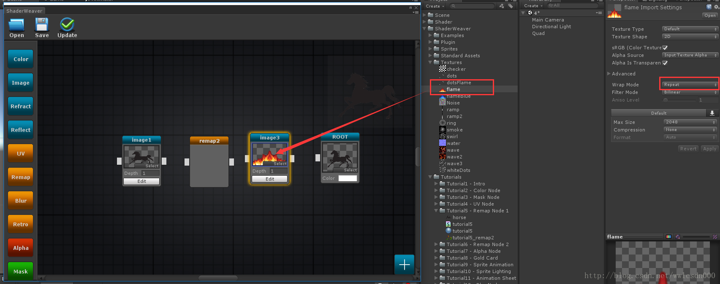This screenshot has height=284, width=720.
Task: Click the Revert button
Action: (688, 149)
